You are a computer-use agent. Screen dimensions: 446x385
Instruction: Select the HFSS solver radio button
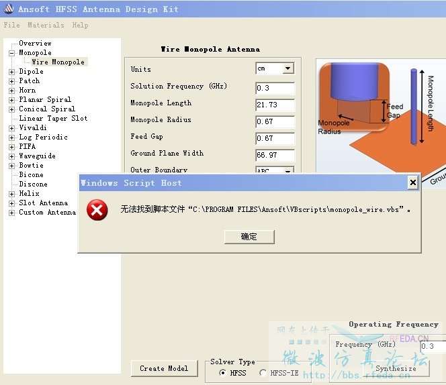point(223,372)
